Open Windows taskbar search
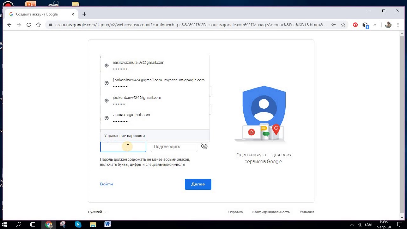 click(19, 225)
